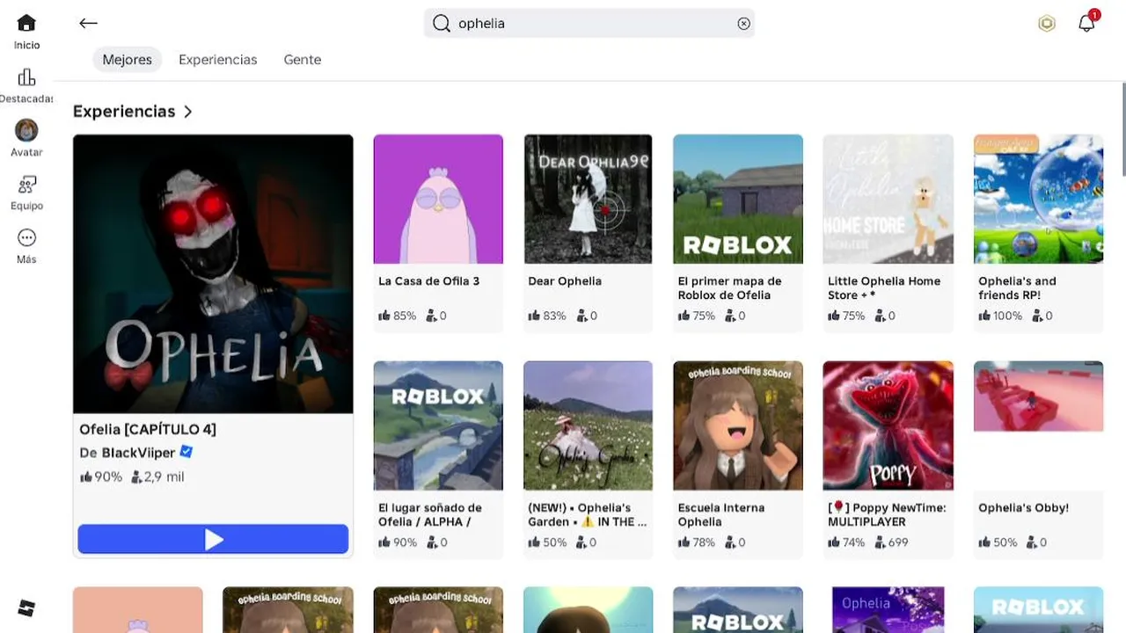
Task: Switch to Gente tab
Action: click(303, 60)
